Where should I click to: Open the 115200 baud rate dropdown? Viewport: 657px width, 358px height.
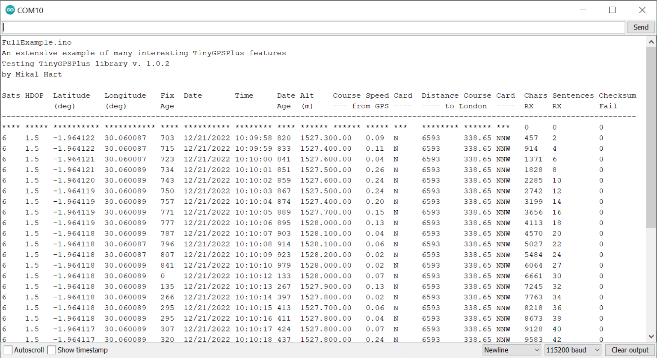click(573, 350)
